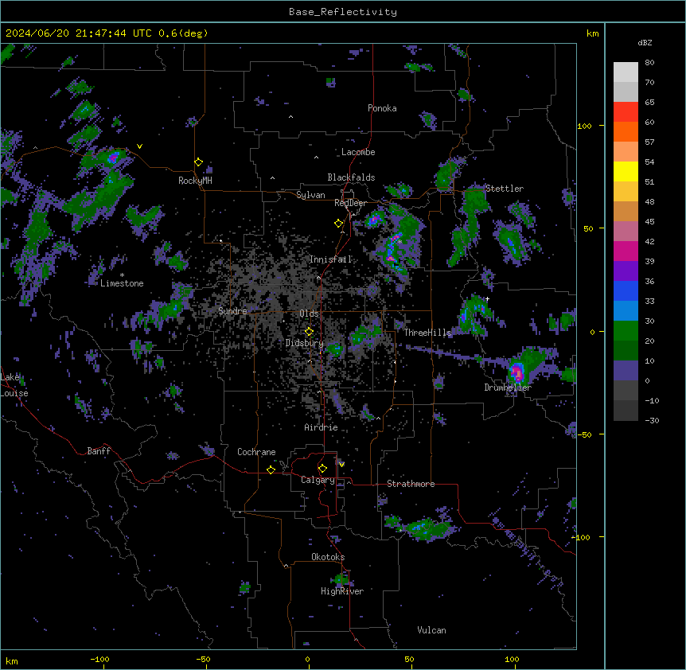
Task: Click the Limestone label on map
Action: pos(122,283)
